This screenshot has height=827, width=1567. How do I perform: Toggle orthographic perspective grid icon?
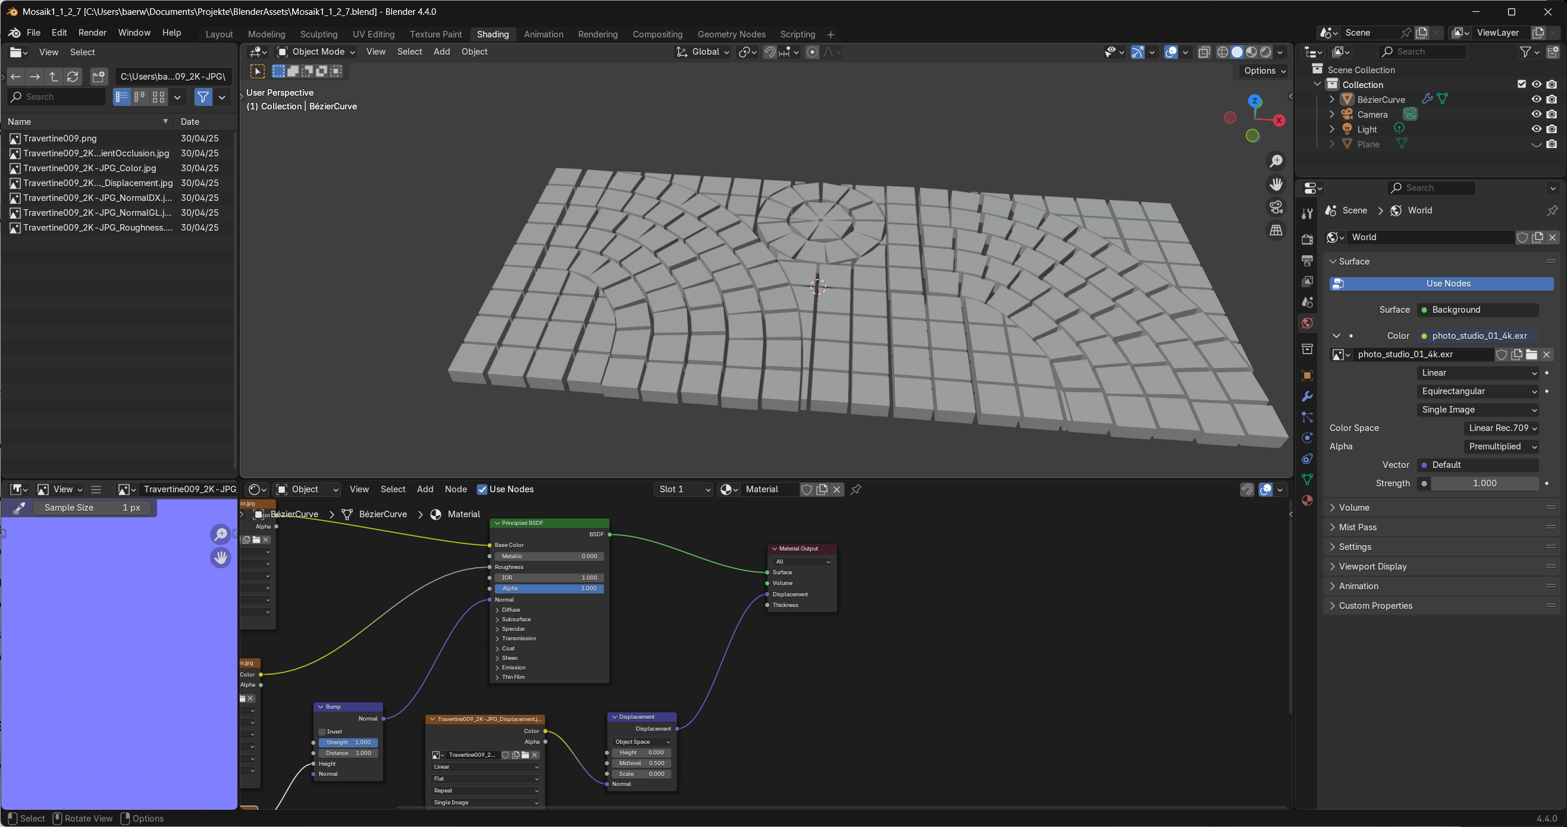[x=1275, y=231]
